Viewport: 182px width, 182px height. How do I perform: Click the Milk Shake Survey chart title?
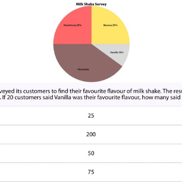91,4
